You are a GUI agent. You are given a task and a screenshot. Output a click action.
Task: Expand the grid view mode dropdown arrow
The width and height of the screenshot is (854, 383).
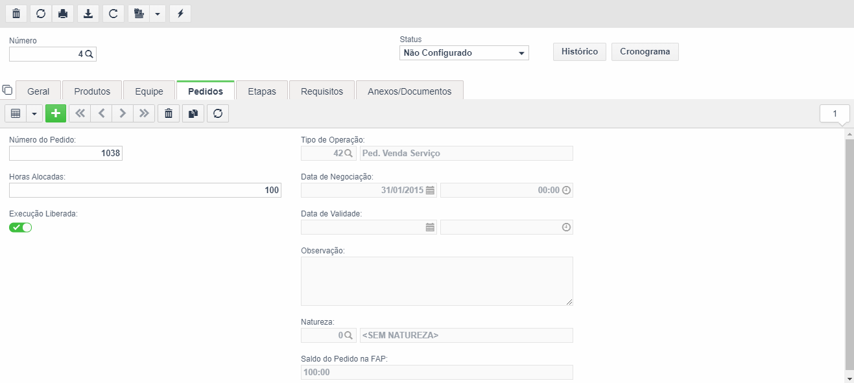click(x=34, y=113)
